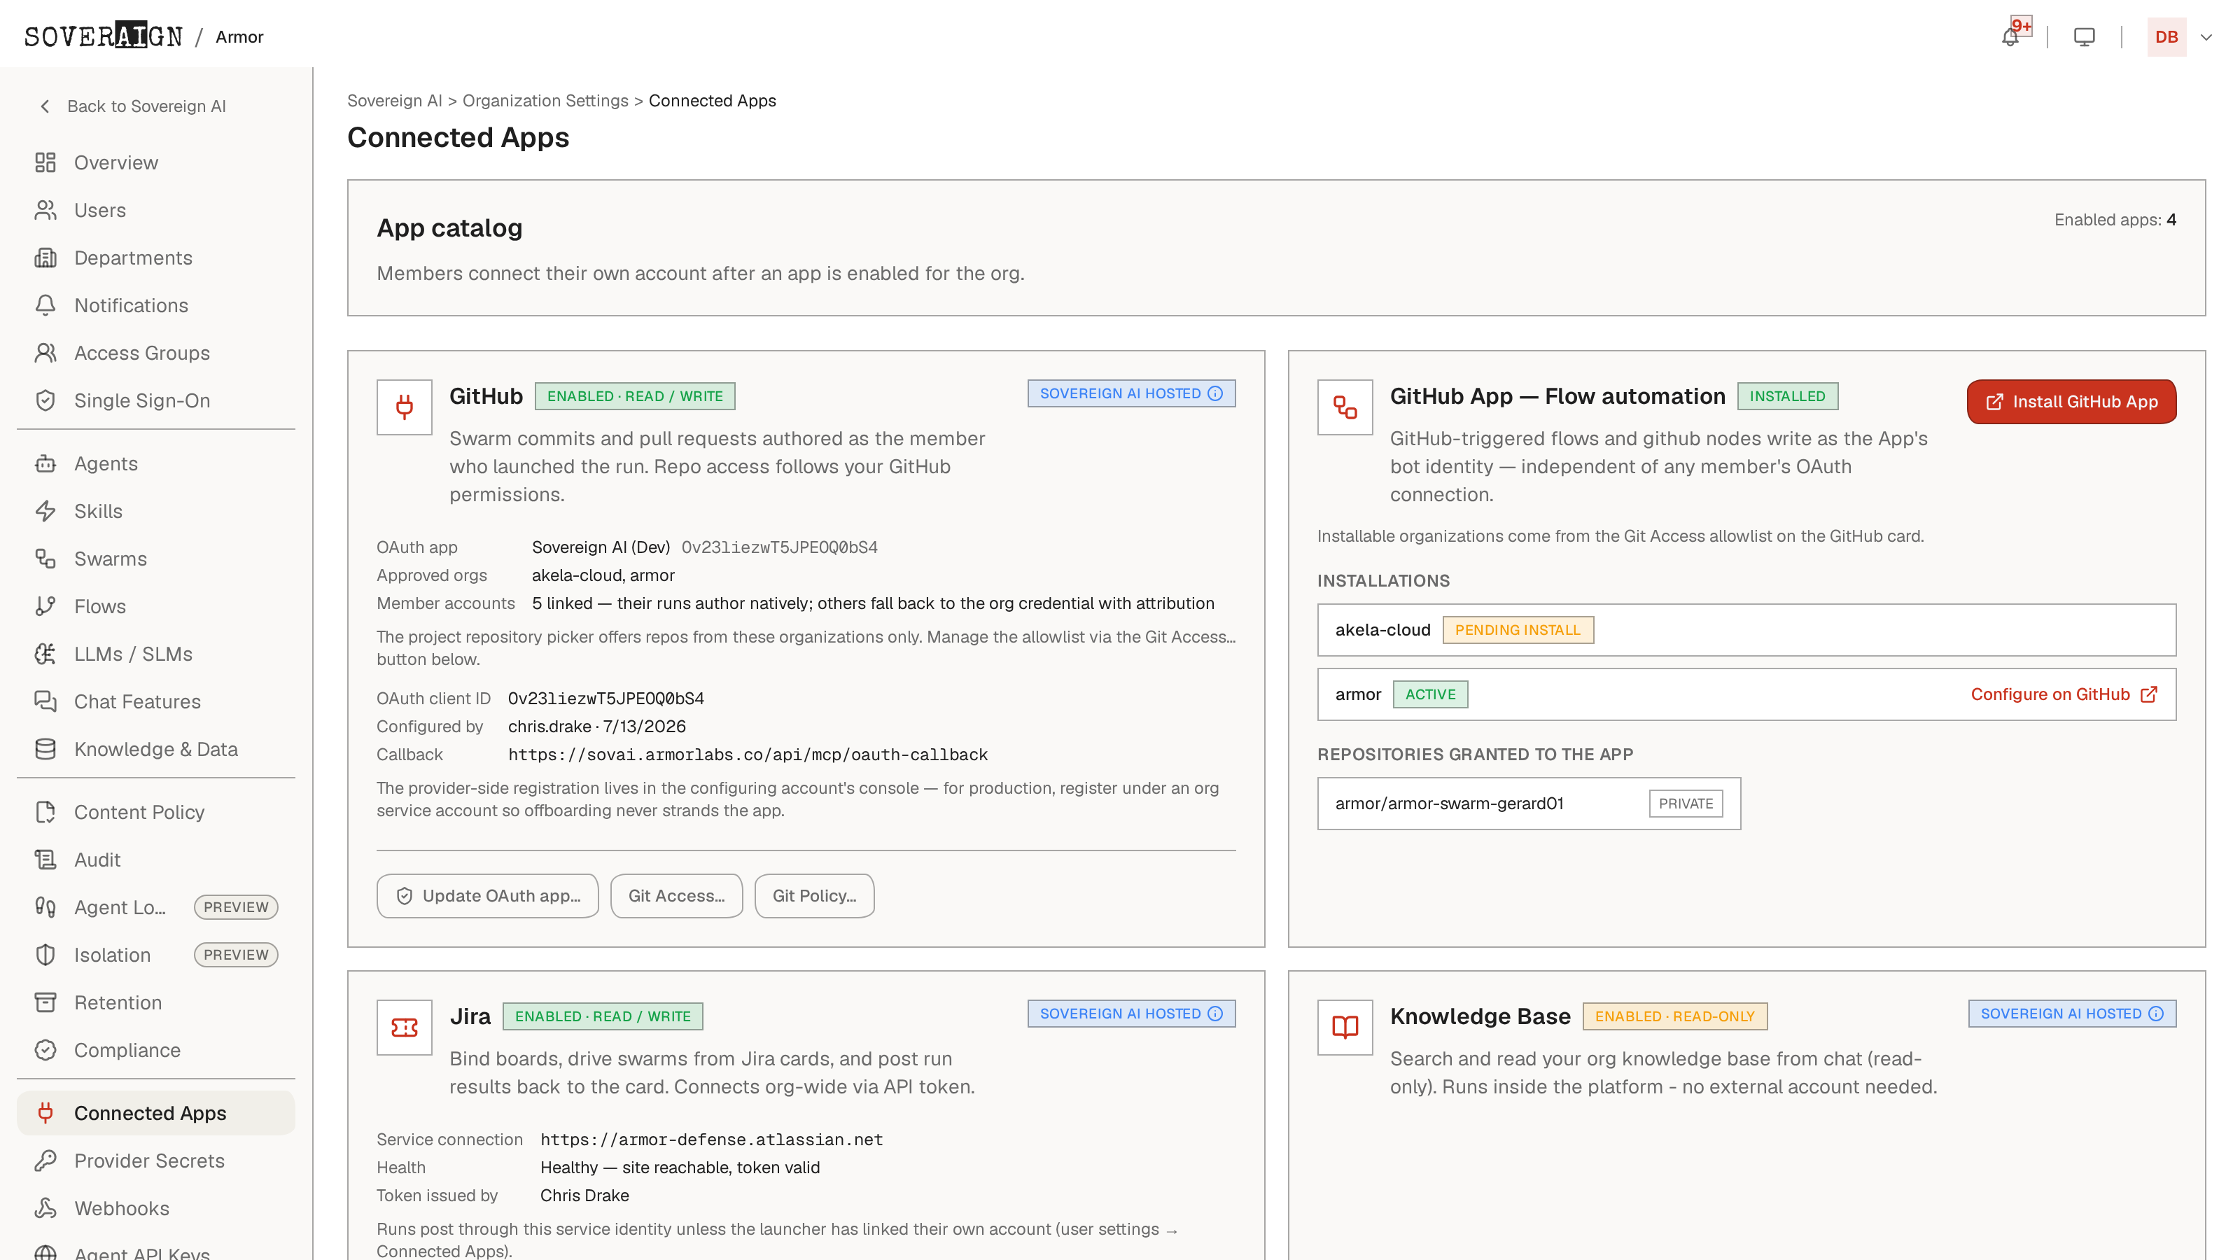Click Update OAuth app button
2240x1260 pixels.
[x=487, y=896]
